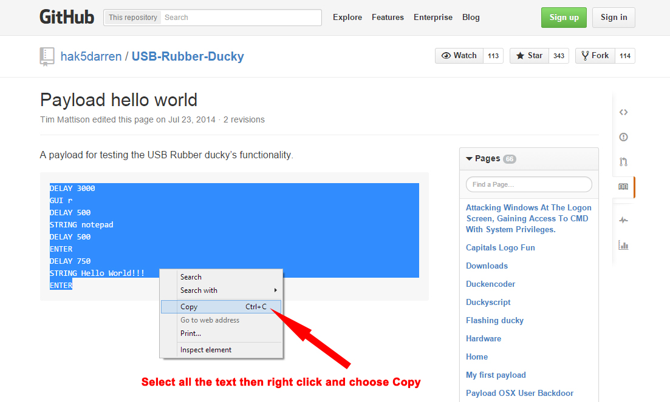Open Enterprise in the top navigation
This screenshot has width=670, height=402.
[433, 18]
